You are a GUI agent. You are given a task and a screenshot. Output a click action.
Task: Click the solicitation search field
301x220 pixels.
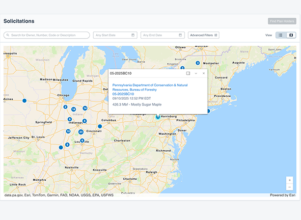[x=47, y=35]
